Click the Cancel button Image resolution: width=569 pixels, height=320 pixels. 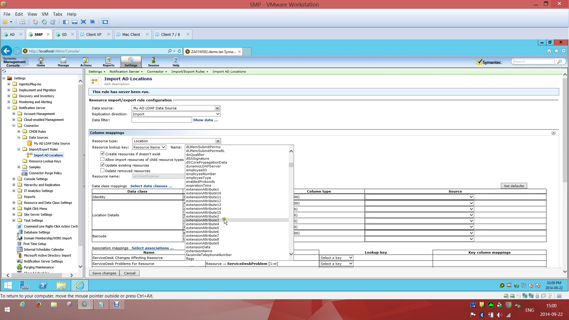point(130,273)
